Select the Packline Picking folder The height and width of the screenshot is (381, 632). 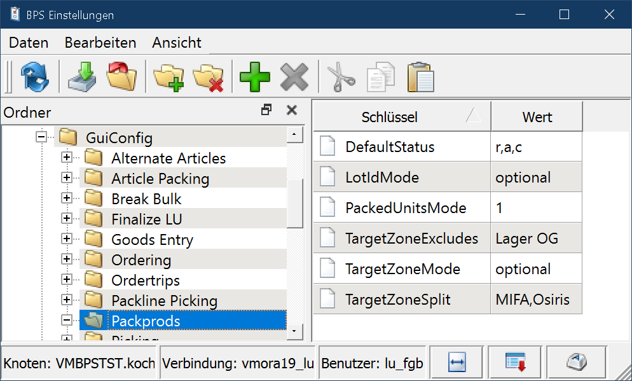pos(164,300)
